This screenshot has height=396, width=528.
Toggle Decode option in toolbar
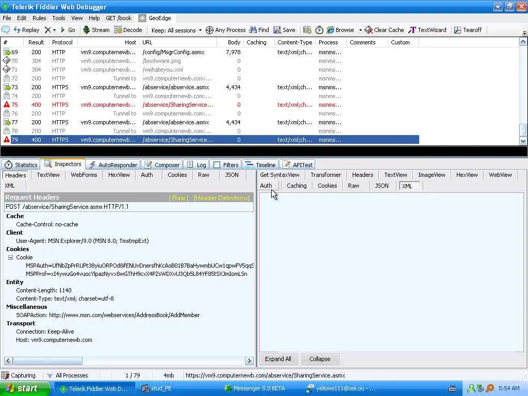click(x=128, y=30)
